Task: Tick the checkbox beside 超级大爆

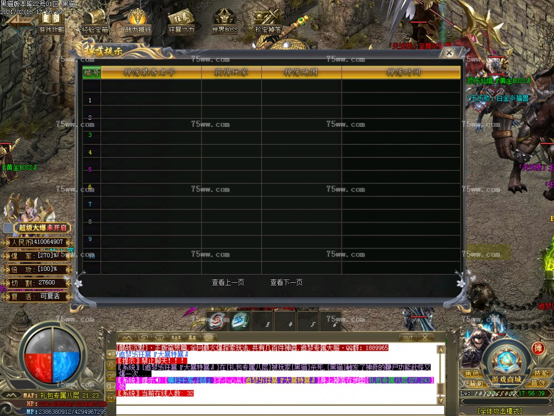Action: pos(8,228)
